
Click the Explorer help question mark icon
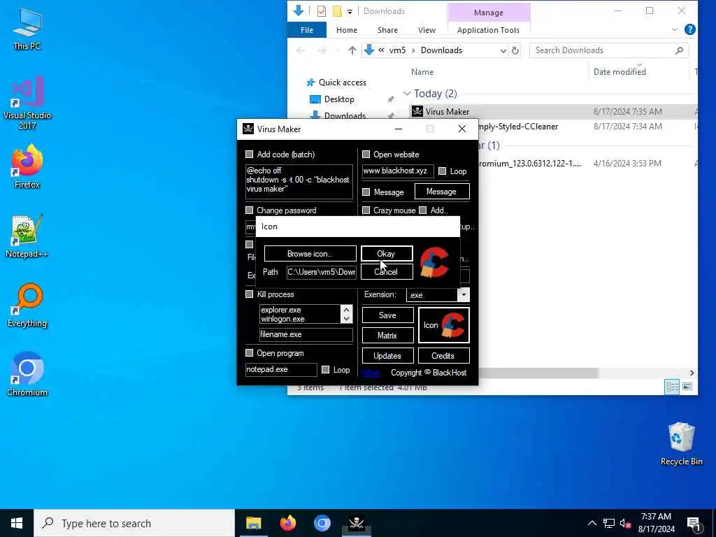coord(690,29)
